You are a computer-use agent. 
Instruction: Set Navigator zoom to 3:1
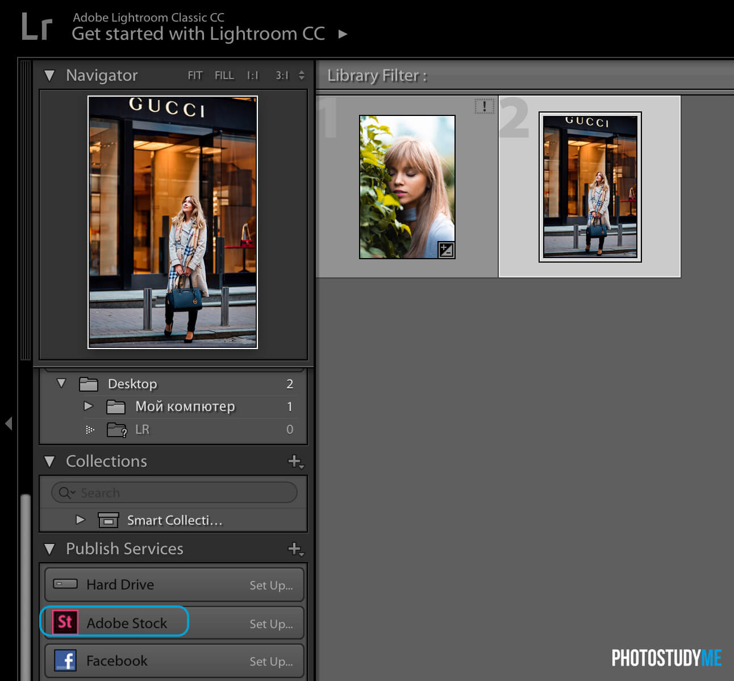point(282,76)
